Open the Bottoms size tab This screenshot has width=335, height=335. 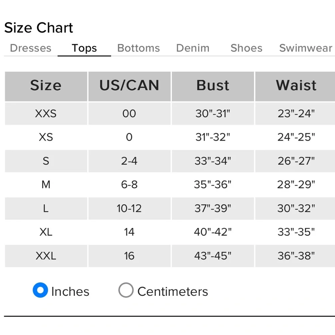coord(138,48)
